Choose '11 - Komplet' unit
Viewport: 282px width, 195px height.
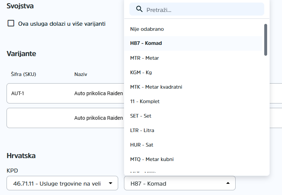(145, 101)
